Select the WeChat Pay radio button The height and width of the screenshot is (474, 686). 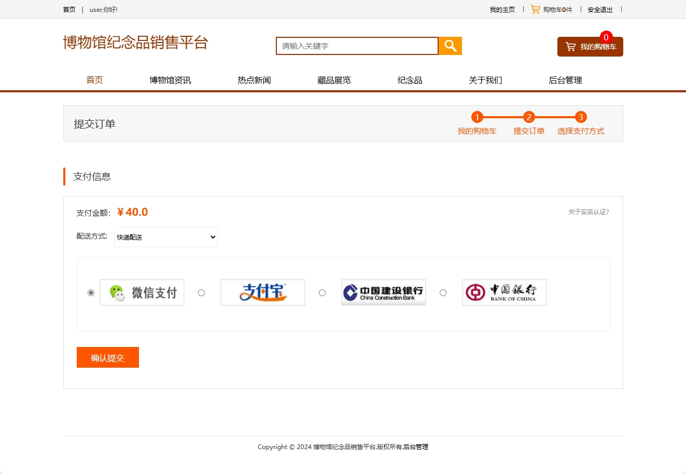(91, 292)
